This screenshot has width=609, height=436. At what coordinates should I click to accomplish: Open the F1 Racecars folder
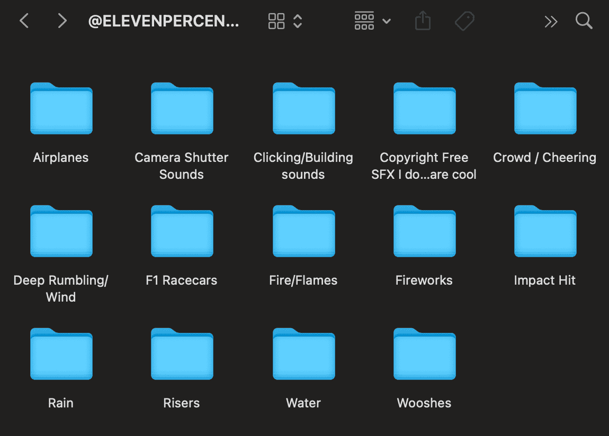[x=182, y=231]
